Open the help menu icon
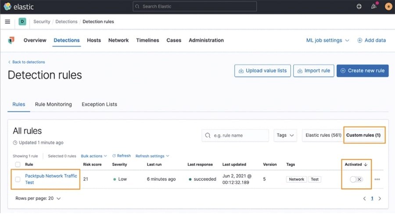Screen dimensions: 395x216 (359, 7)
